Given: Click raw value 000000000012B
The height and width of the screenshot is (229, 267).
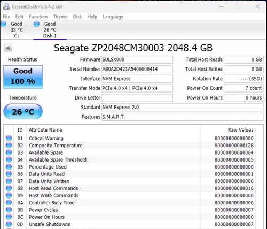Looking at the screenshot, I should click(234, 146).
